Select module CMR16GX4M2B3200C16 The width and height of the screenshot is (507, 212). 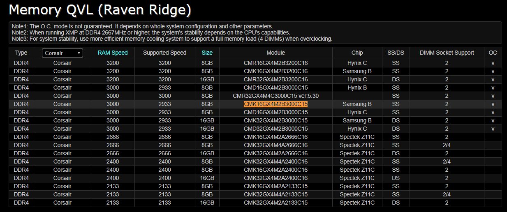pos(275,63)
